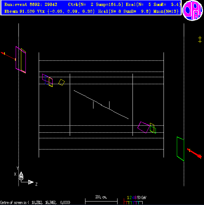
Task: Select the small isolated yellow square cluster
Action: [x=61, y=82]
